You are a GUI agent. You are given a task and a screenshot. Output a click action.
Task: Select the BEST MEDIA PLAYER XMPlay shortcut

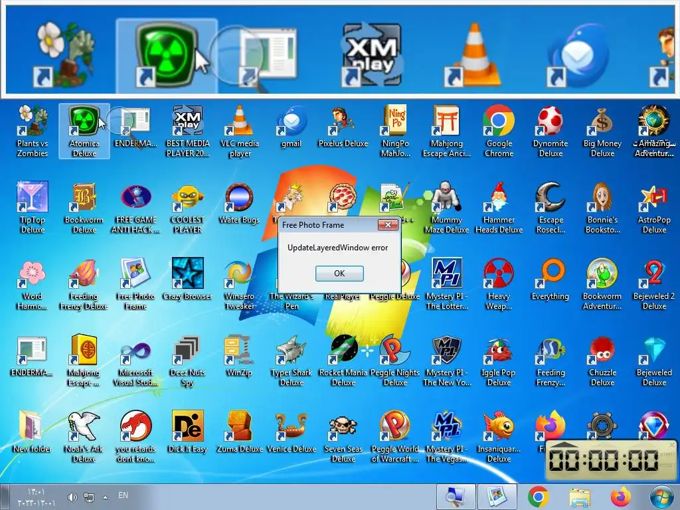188,131
